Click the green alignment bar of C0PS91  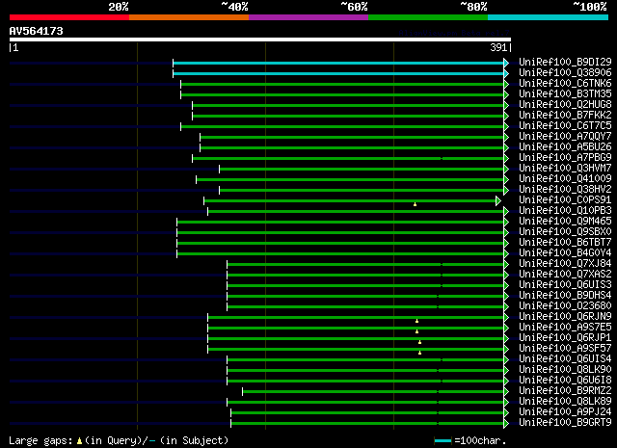(350, 201)
